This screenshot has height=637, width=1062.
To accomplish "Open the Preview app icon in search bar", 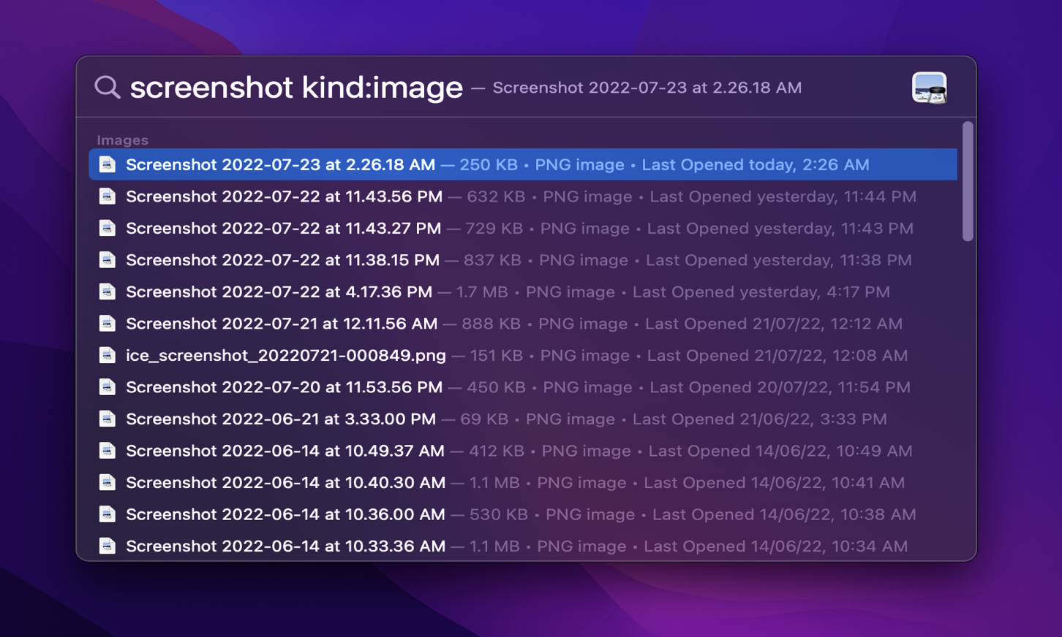I will coord(929,88).
